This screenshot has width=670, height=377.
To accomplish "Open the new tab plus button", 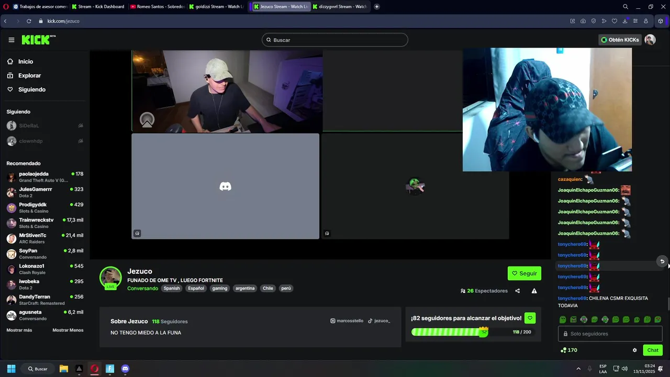I will tap(377, 7).
